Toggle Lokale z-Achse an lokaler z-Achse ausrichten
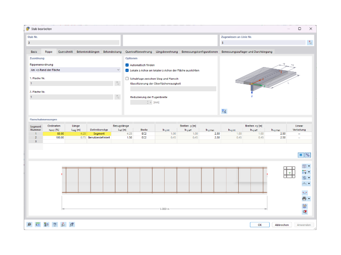Screen dimensions: 341x255 127,71
